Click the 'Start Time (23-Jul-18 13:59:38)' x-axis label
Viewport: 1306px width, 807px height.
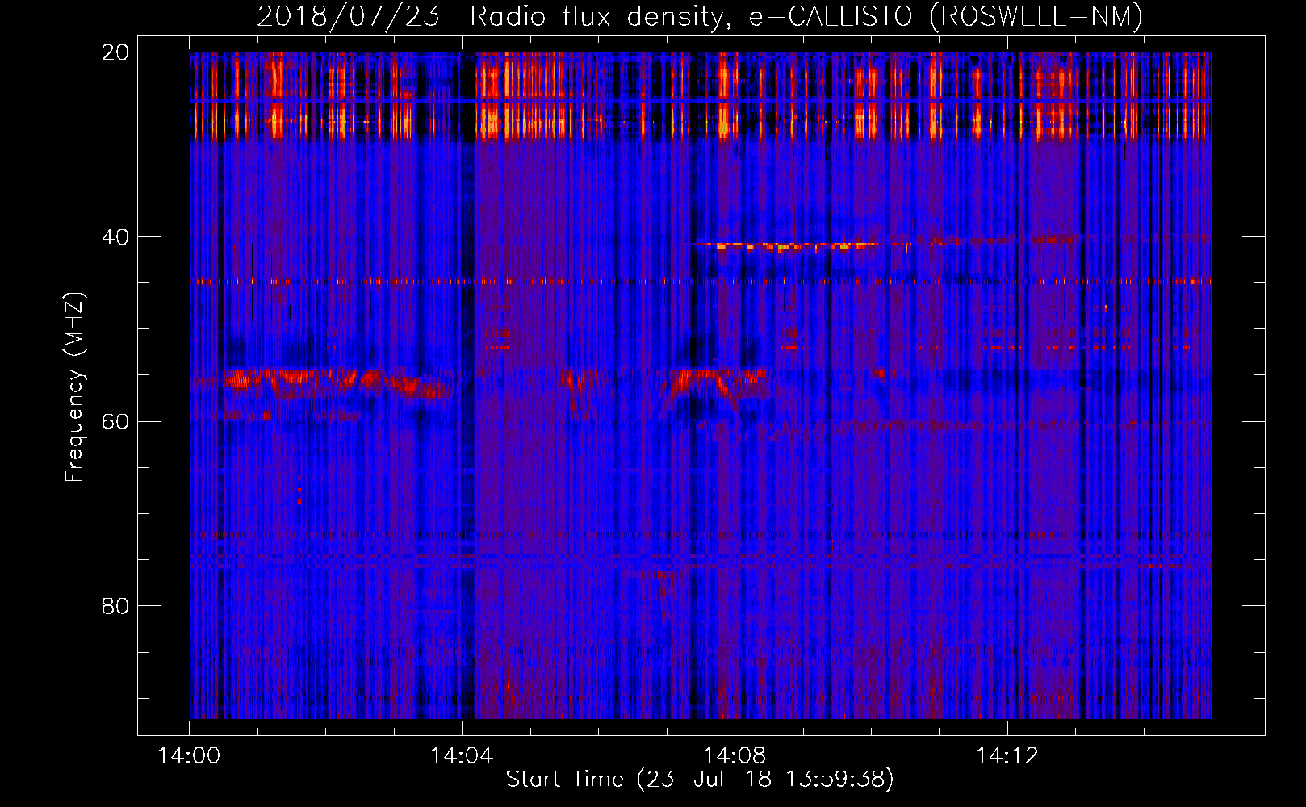click(700, 780)
